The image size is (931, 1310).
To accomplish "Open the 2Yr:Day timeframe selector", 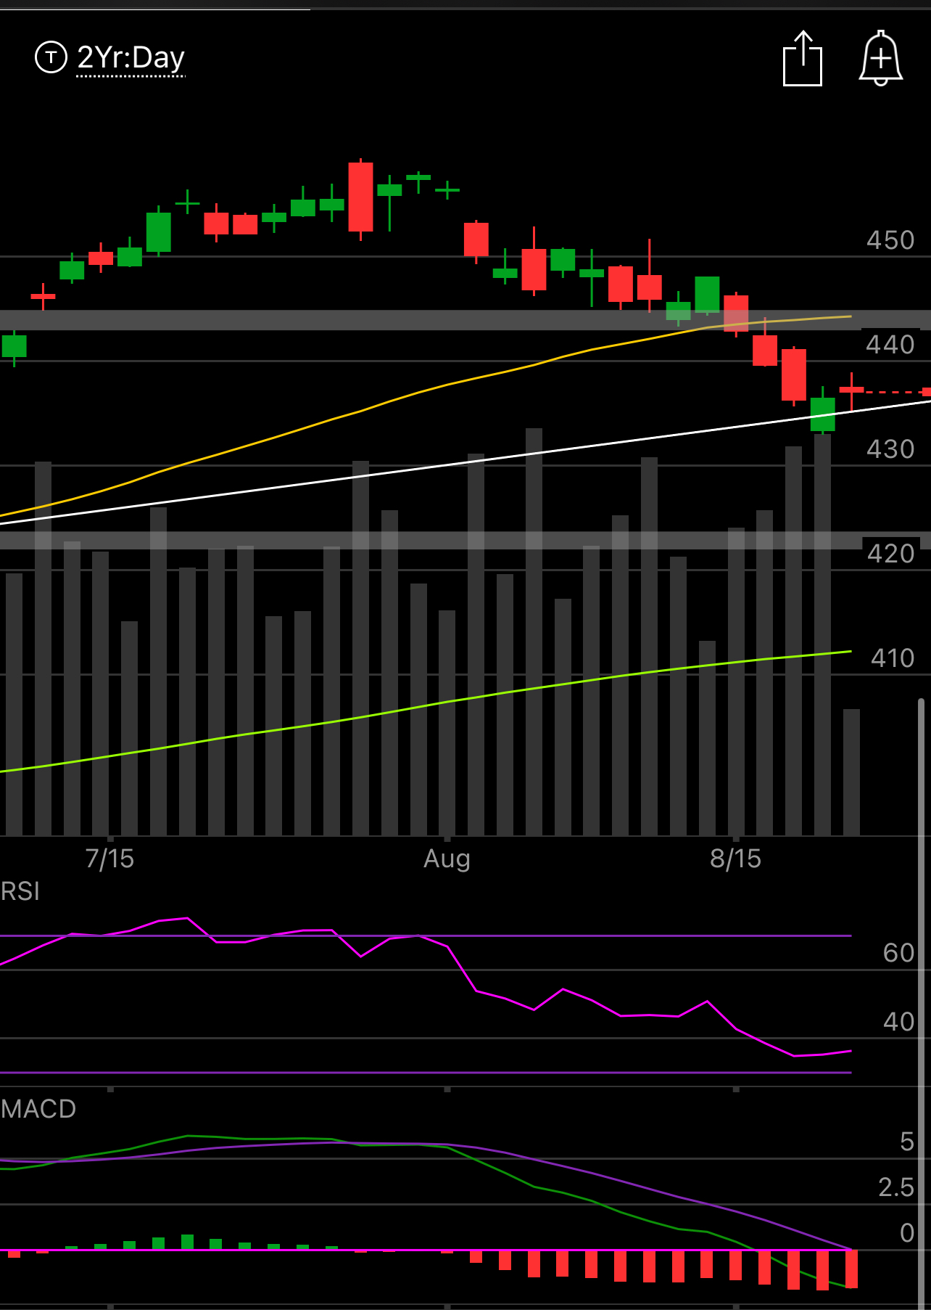I will point(131,57).
